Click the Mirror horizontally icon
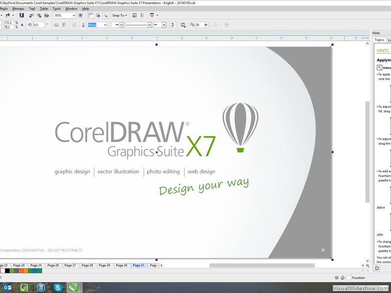 coord(56,25)
